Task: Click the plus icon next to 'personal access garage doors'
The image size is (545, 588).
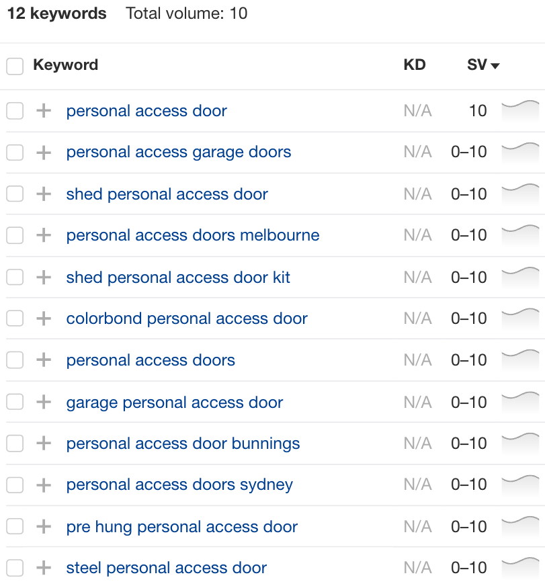Action: point(43,153)
